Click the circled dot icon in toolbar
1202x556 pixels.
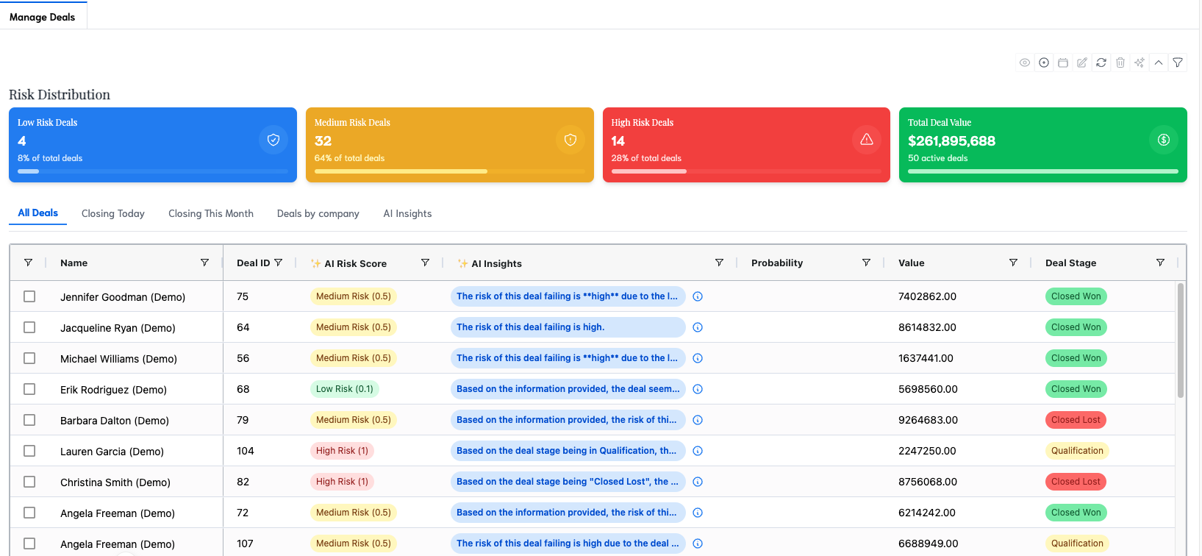pos(1044,63)
